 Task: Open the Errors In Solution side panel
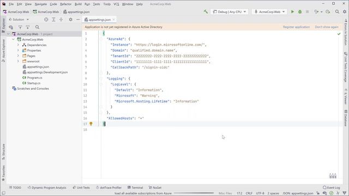click(x=346, y=32)
